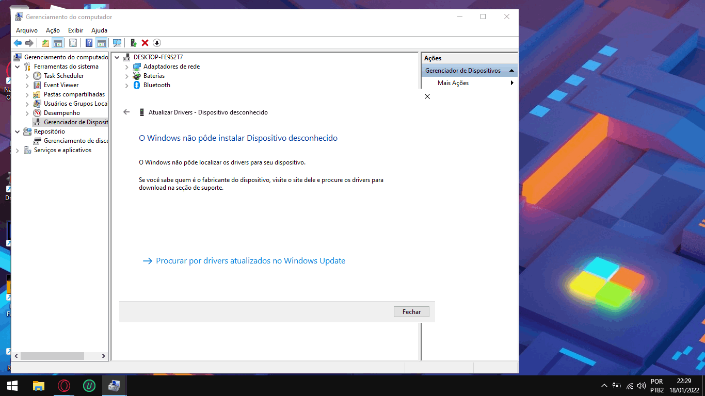
Task: Click the black down-arrow Disable device icon
Action: click(157, 43)
